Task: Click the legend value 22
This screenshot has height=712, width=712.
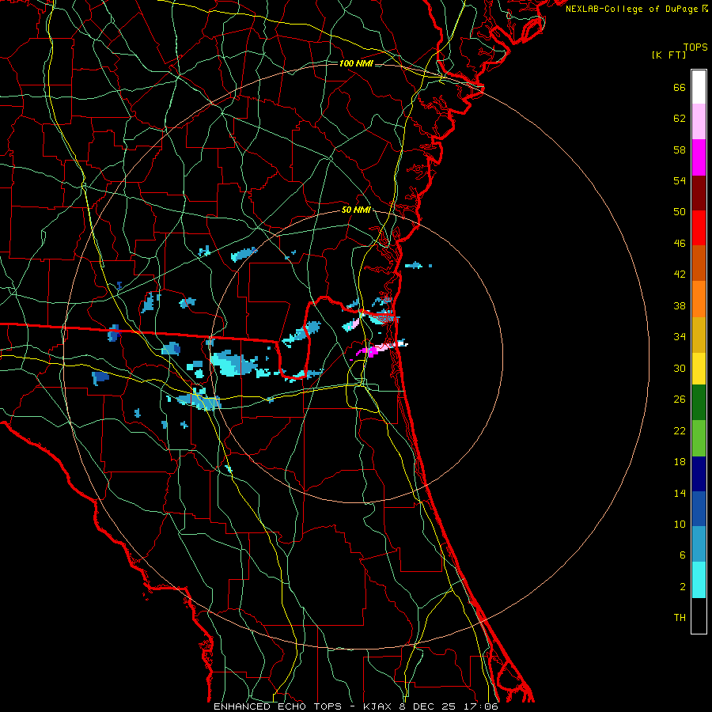Action: (x=680, y=430)
